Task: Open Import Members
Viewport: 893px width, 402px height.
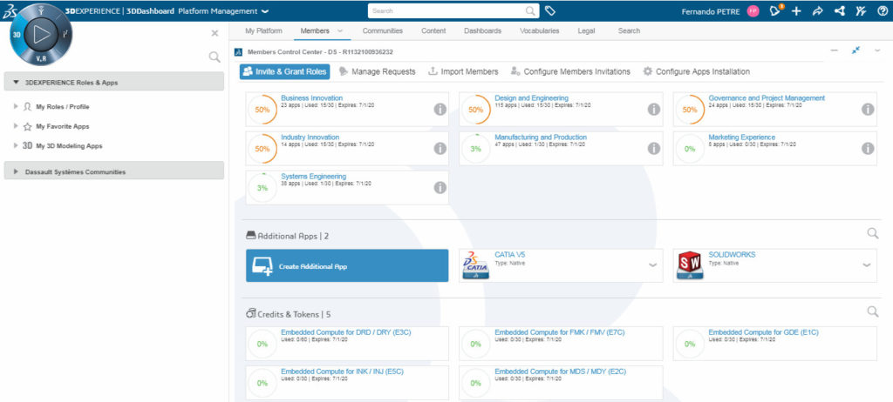Action: coord(463,71)
